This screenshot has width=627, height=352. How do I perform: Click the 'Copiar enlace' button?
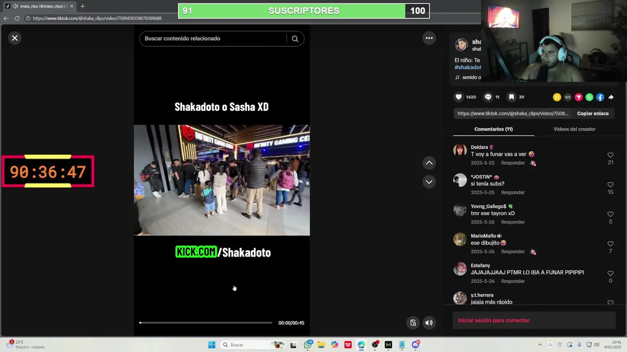point(593,113)
